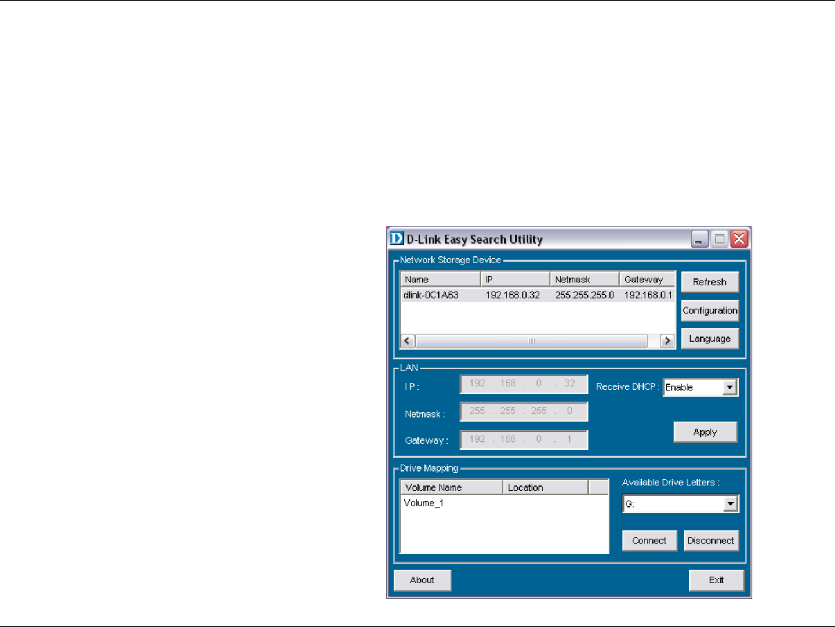The width and height of the screenshot is (835, 627).
Task: Click the D-Link logo icon in title bar
Action: (x=397, y=238)
